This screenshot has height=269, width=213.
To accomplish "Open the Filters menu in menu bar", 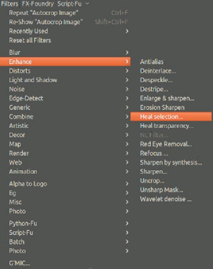I will click(9, 4).
